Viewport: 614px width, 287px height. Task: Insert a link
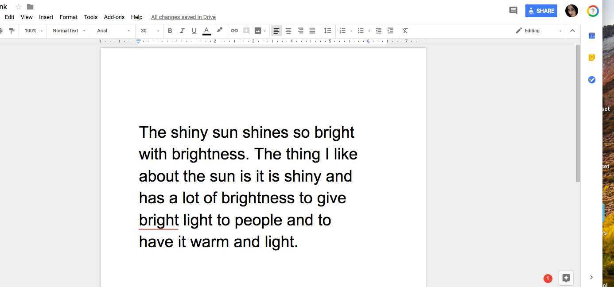tap(234, 31)
